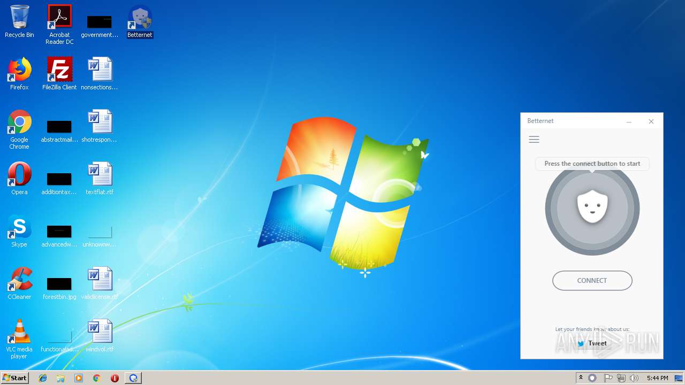Select the forestbin.jpg image file
The width and height of the screenshot is (685, 385).
[59, 288]
